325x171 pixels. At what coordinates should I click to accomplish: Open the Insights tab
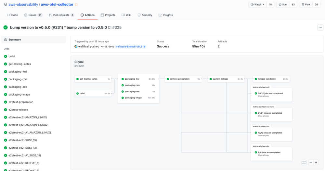(x=166, y=15)
